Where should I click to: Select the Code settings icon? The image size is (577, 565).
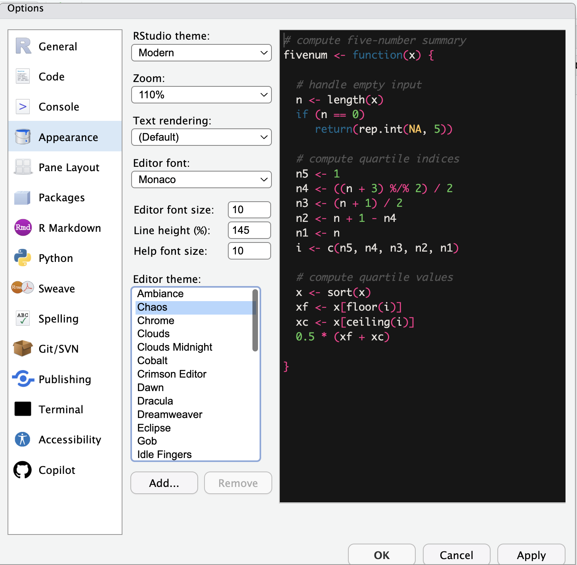coord(23,76)
